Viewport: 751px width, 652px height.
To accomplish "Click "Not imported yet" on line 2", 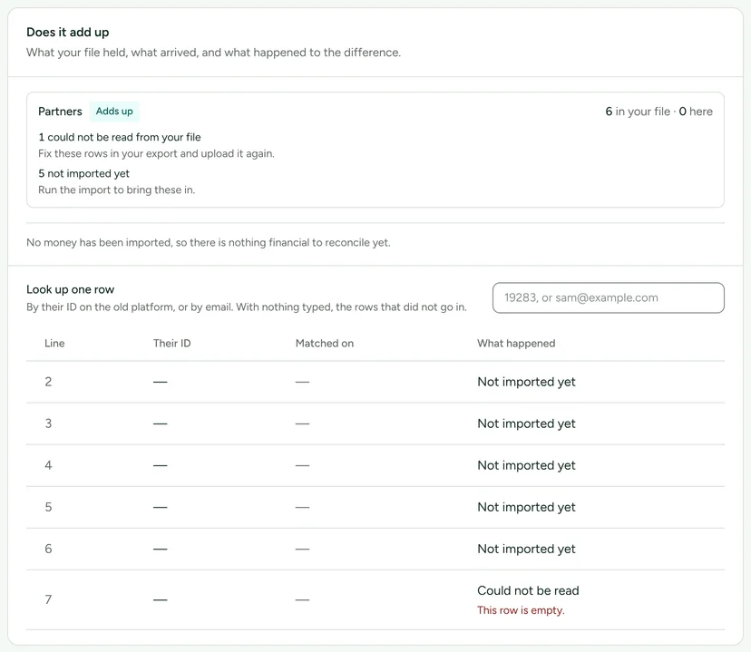I will (x=526, y=382).
